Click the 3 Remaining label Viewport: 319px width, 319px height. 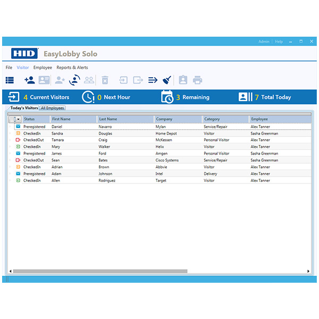point(192,97)
